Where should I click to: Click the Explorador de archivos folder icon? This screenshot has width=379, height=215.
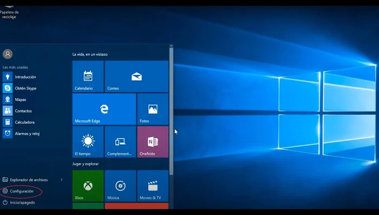tap(5, 180)
